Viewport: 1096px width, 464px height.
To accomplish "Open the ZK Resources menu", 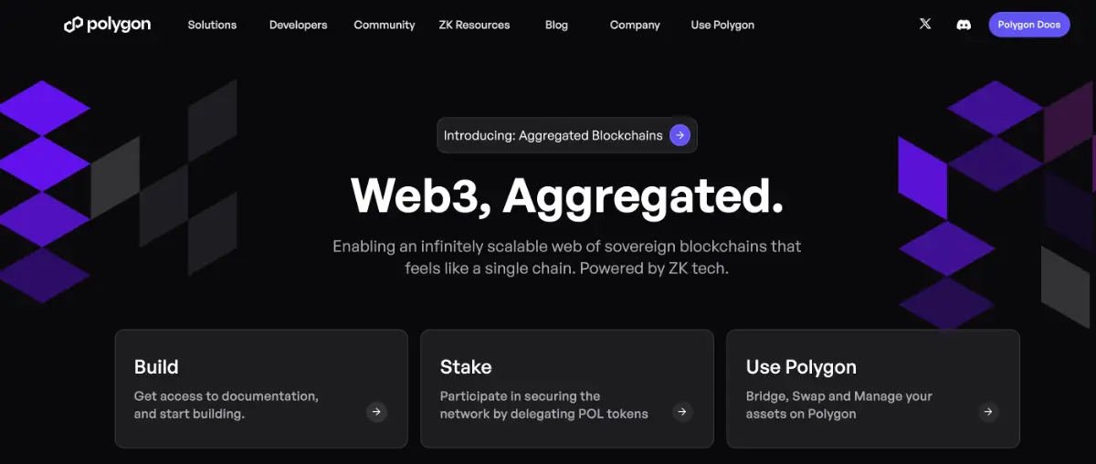I will pyautogui.click(x=474, y=25).
